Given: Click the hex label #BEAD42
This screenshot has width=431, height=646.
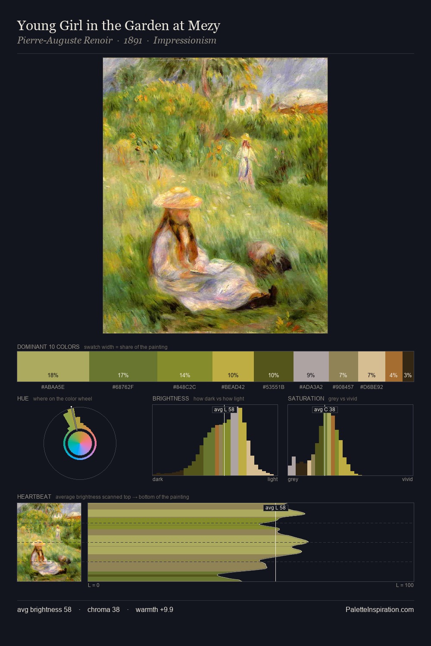Looking at the screenshot, I should [233, 387].
